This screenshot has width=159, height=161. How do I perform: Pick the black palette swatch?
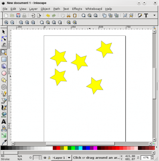tap(2, 148)
